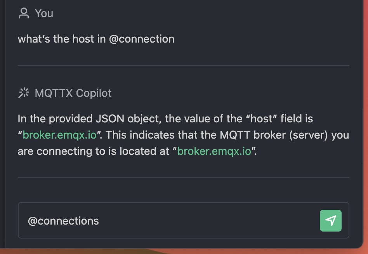This screenshot has width=368, height=254.
Task: Click the "are connecting to is located" line
Action: [93, 151]
